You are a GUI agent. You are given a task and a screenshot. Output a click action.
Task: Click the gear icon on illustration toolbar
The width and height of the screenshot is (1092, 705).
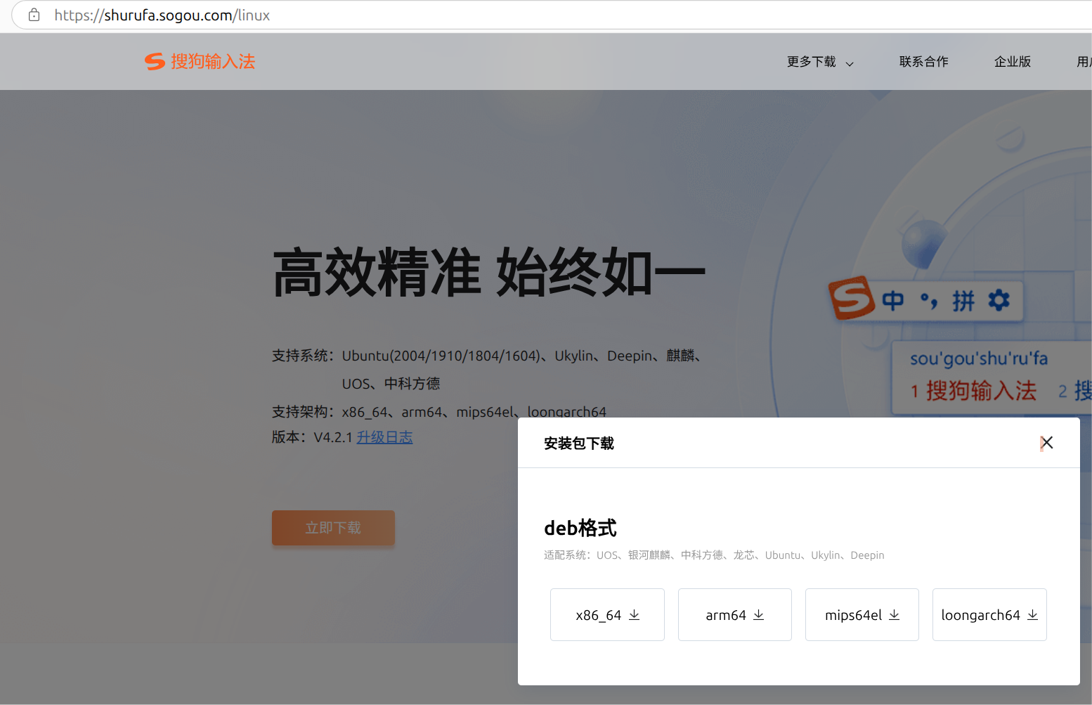[999, 300]
